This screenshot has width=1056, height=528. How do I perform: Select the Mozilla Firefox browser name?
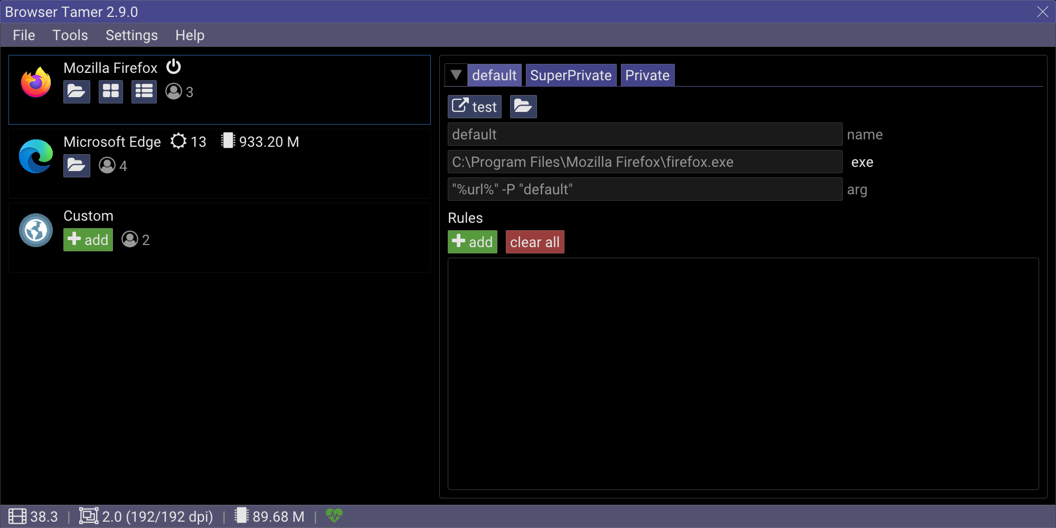pos(110,68)
